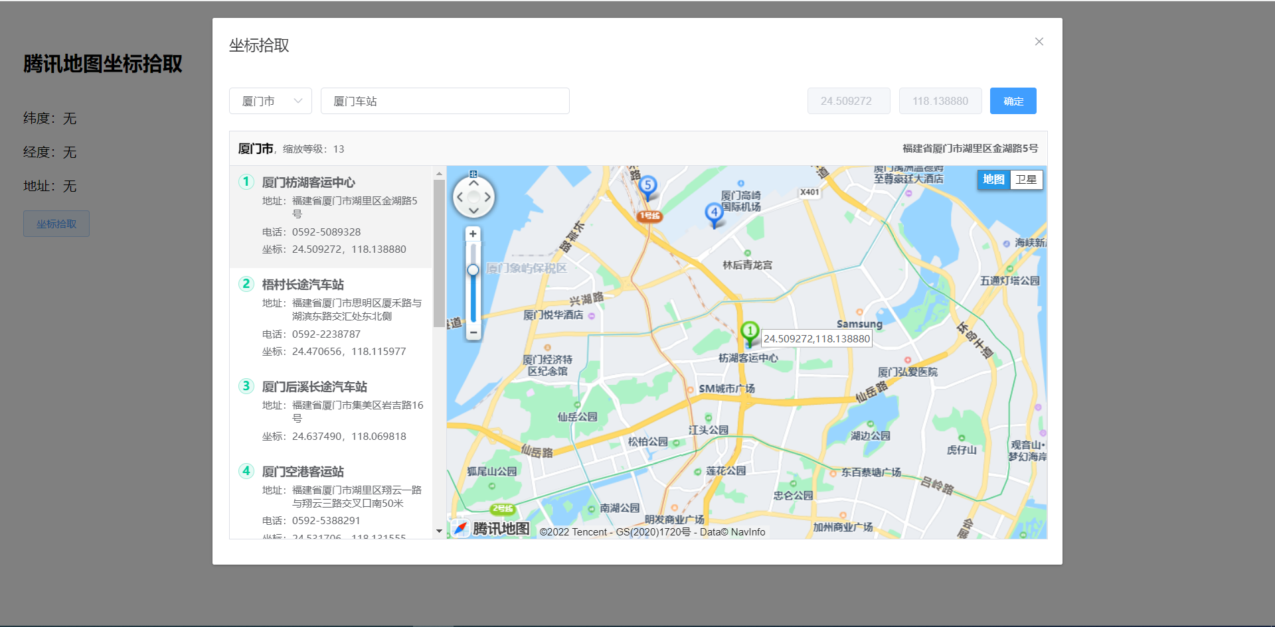Click the numbered badge for 梧村长途汽车站
Viewport: 1275px width, 627px height.
246,284
